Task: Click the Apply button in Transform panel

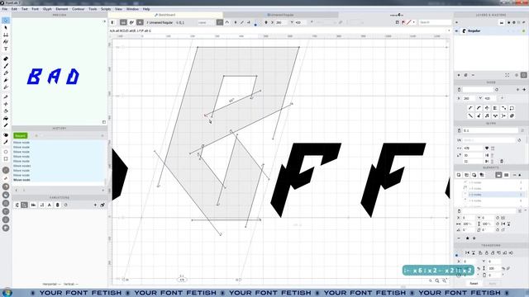Action: point(493,284)
